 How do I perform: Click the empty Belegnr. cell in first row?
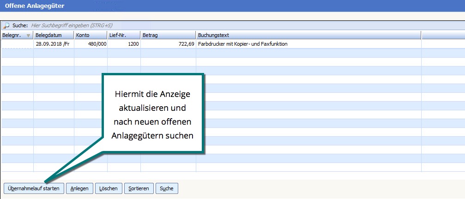17,44
